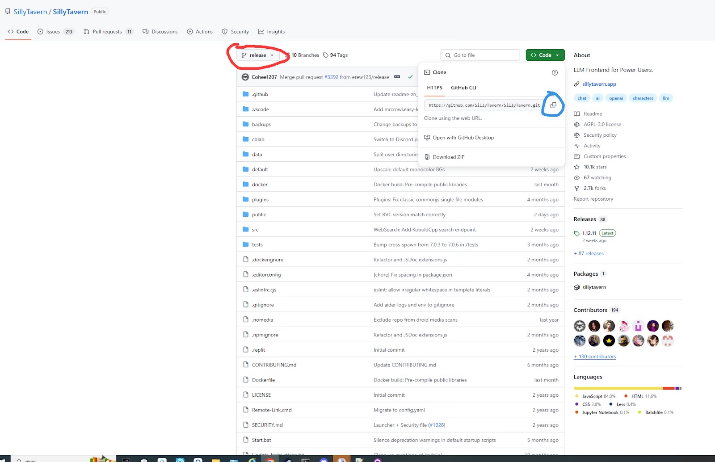Open the SillyTavern owner link in header

(30, 12)
